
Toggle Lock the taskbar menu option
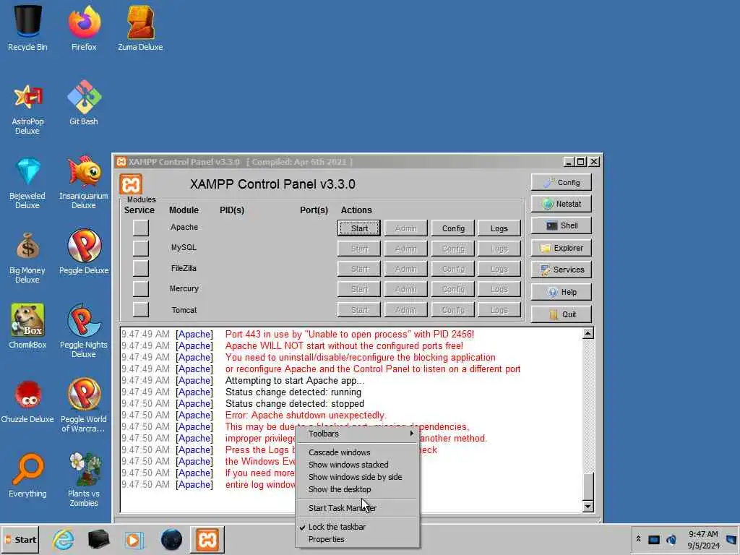point(357,527)
